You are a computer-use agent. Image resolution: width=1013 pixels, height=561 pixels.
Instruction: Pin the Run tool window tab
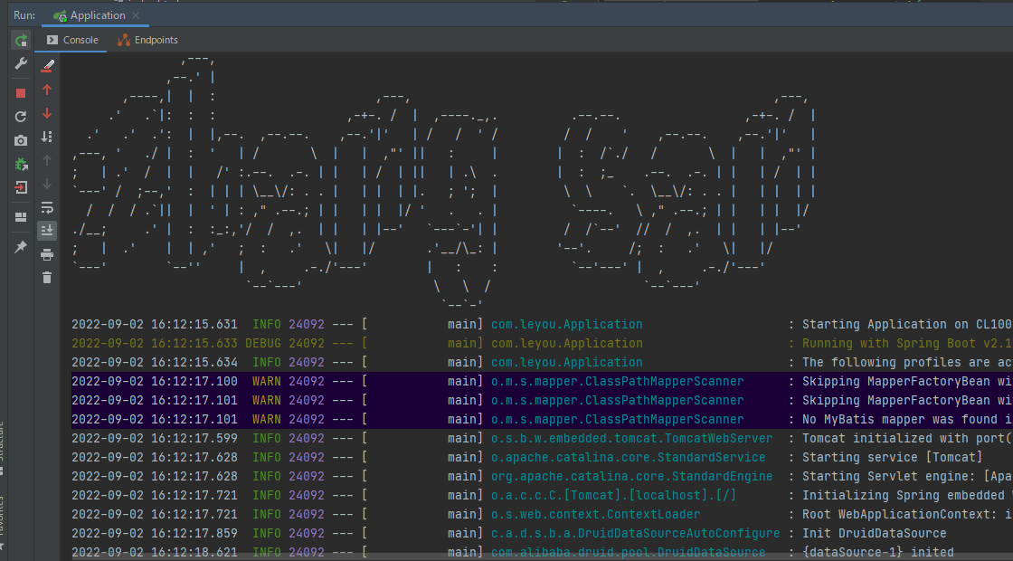point(20,245)
